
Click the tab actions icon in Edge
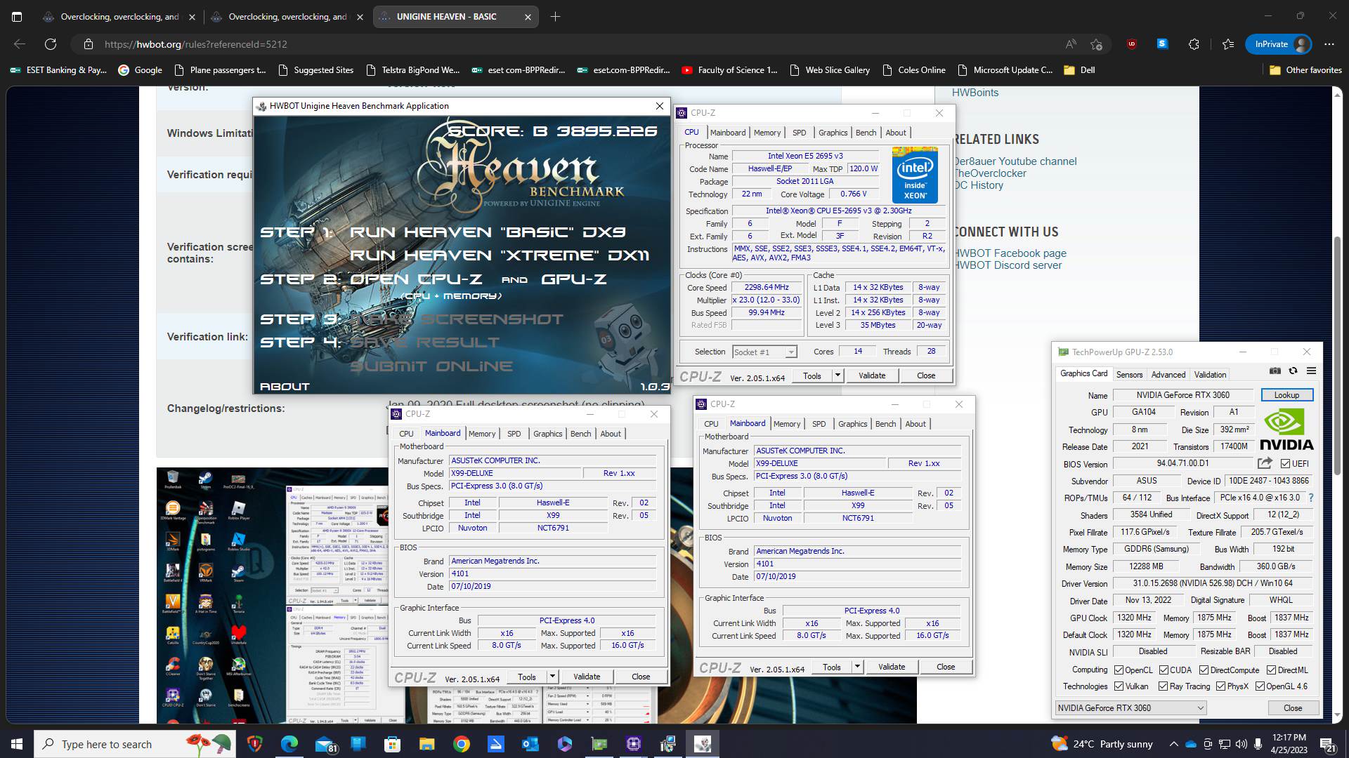click(17, 16)
